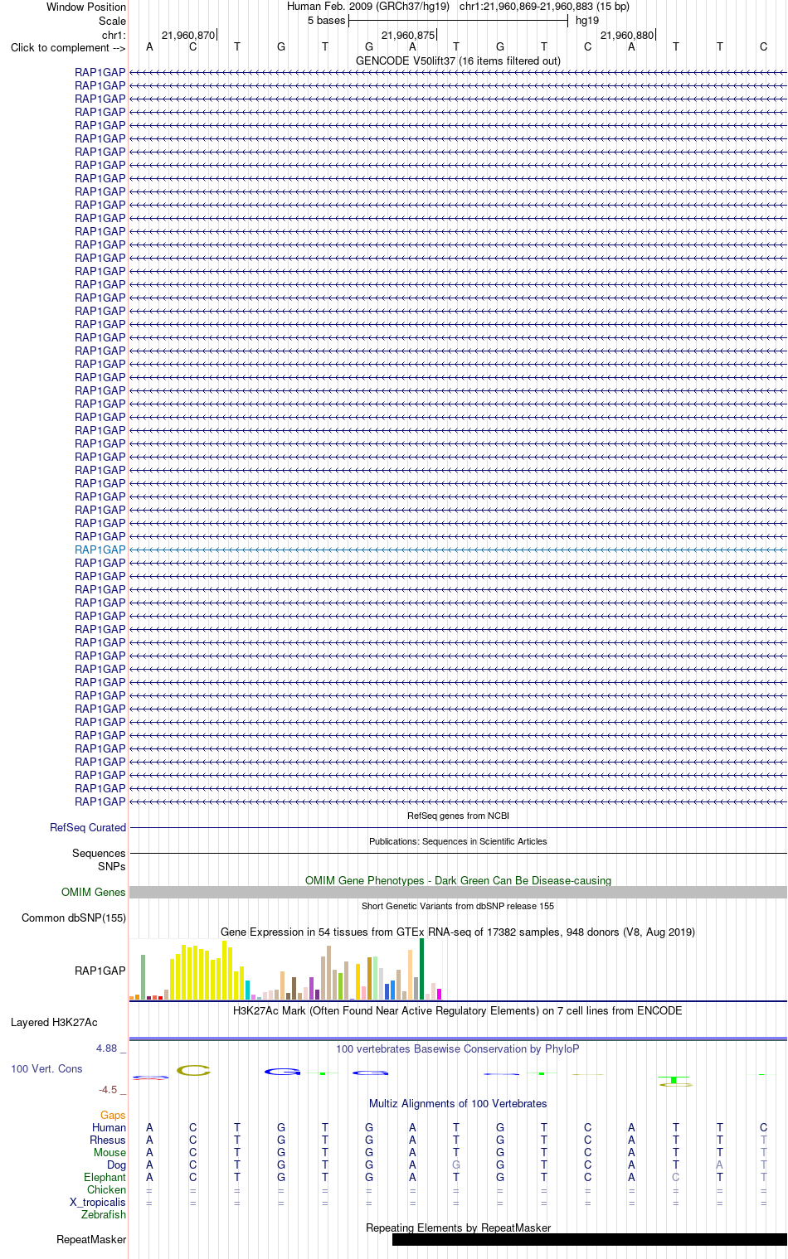This screenshot has height=1259, width=788.
Task: Open GENCODE V50lift37 track title
Action: pos(458,61)
